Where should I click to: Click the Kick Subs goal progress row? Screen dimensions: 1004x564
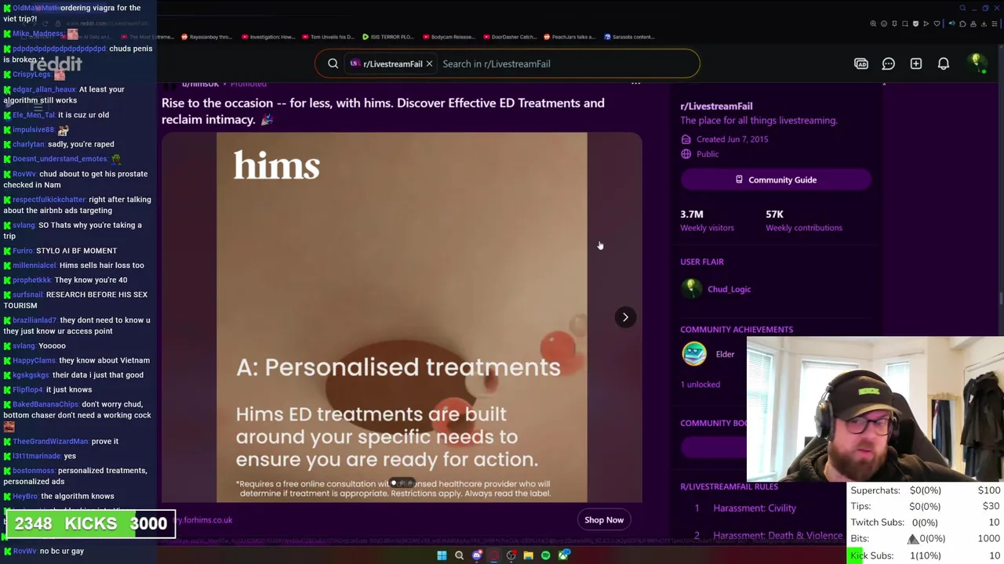(x=926, y=555)
